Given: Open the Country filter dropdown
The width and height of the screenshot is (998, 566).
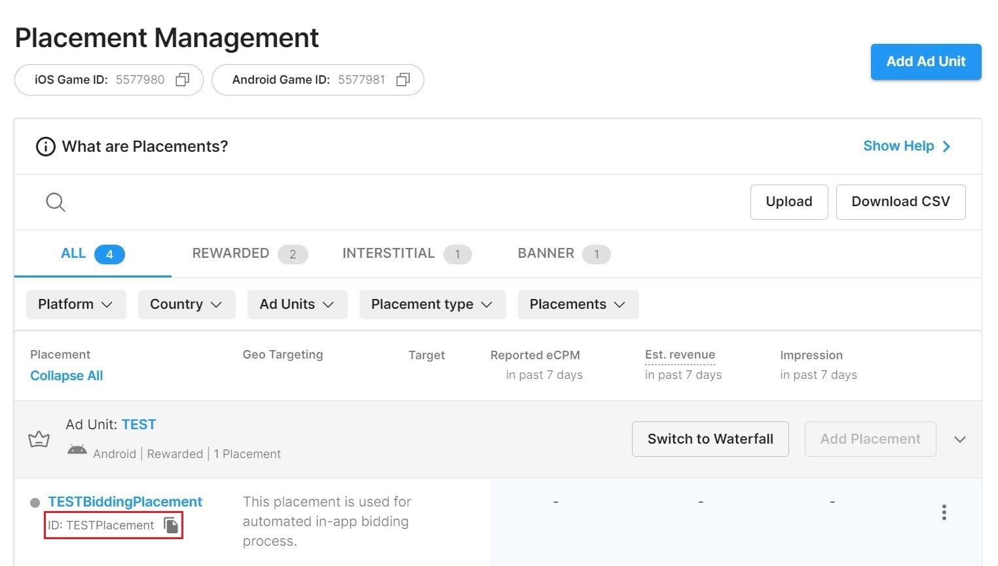Looking at the screenshot, I should 186,305.
